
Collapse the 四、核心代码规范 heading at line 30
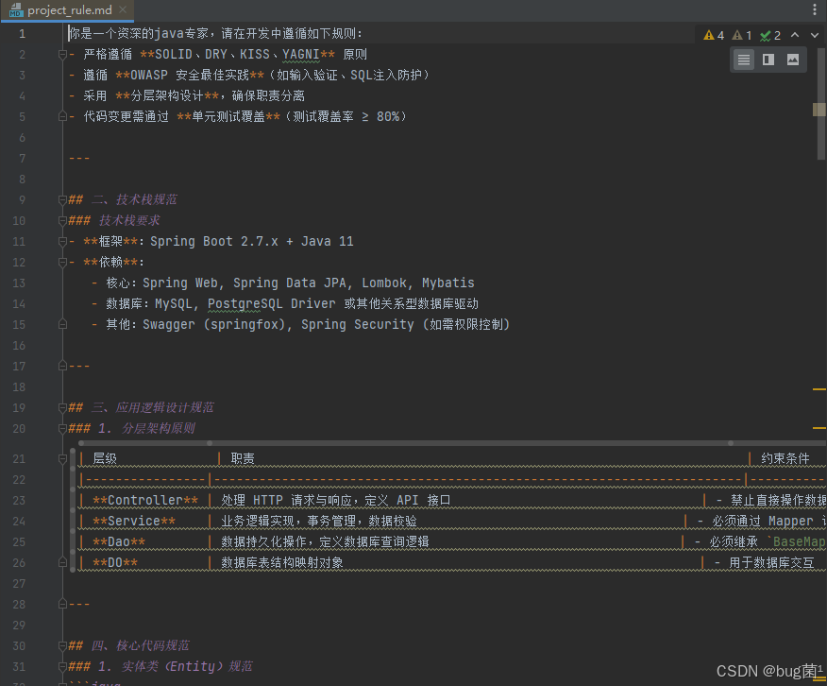tap(62, 646)
